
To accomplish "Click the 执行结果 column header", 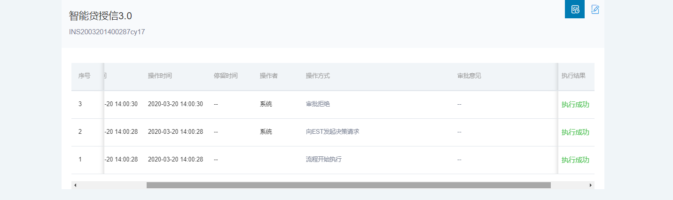I will [x=573, y=76].
